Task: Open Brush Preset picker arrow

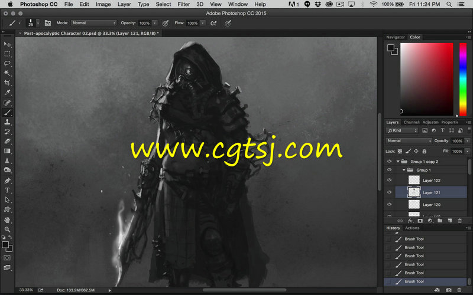Action: [38, 23]
